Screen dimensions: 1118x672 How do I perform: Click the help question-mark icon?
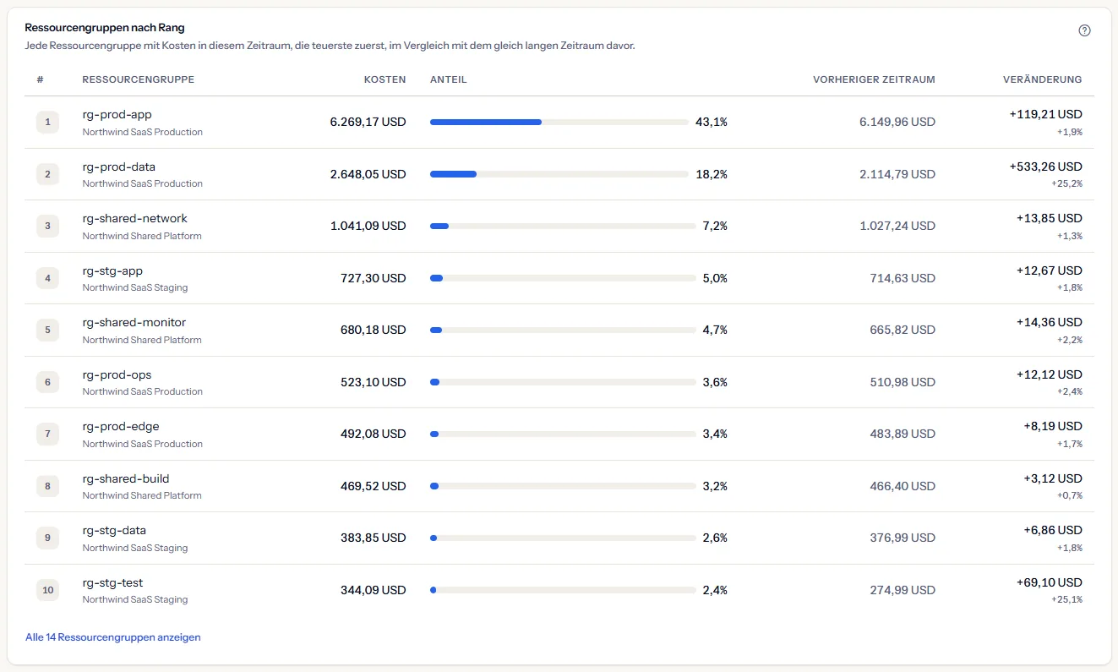(x=1084, y=30)
